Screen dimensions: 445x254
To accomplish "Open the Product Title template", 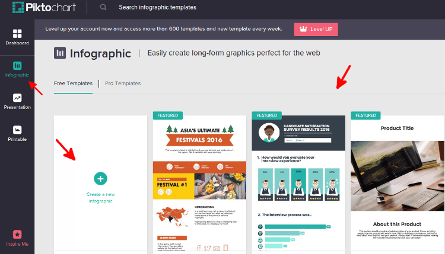I will pos(398,184).
